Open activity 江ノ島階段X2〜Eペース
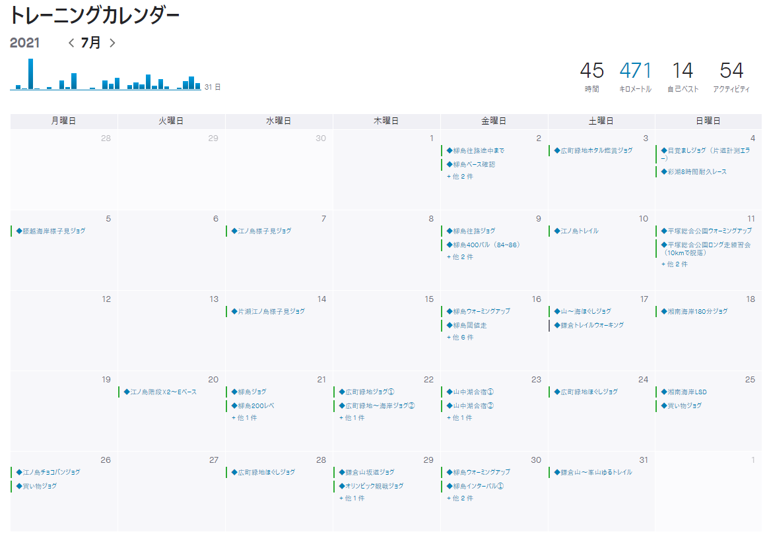 click(x=160, y=392)
